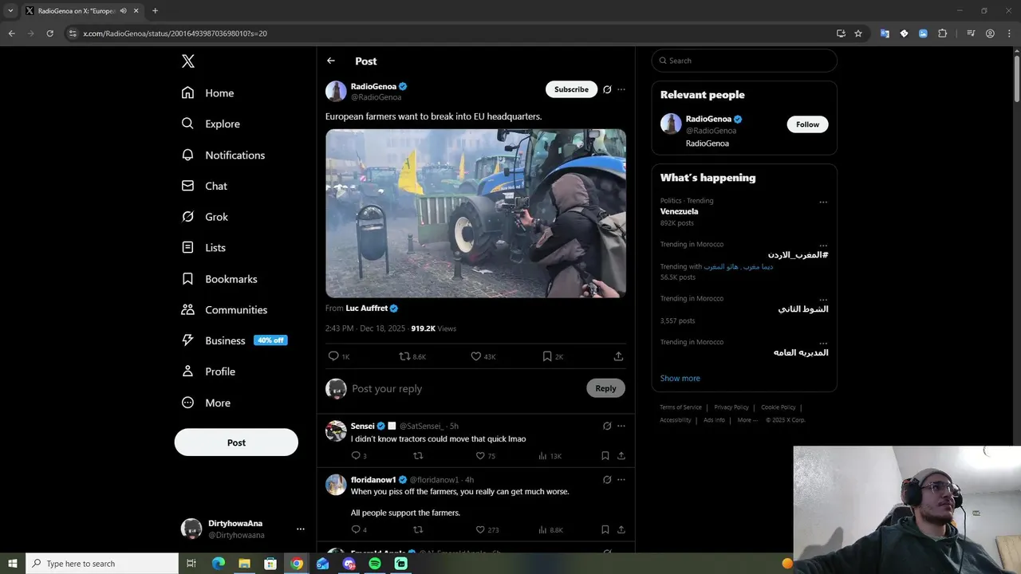View analytics on Sensei's comment 13K
This screenshot has width=1021, height=574.
point(550,455)
